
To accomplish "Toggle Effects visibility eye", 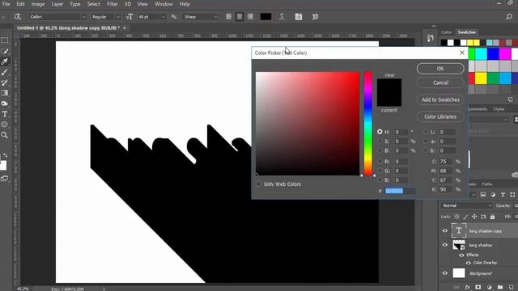I will 461,255.
